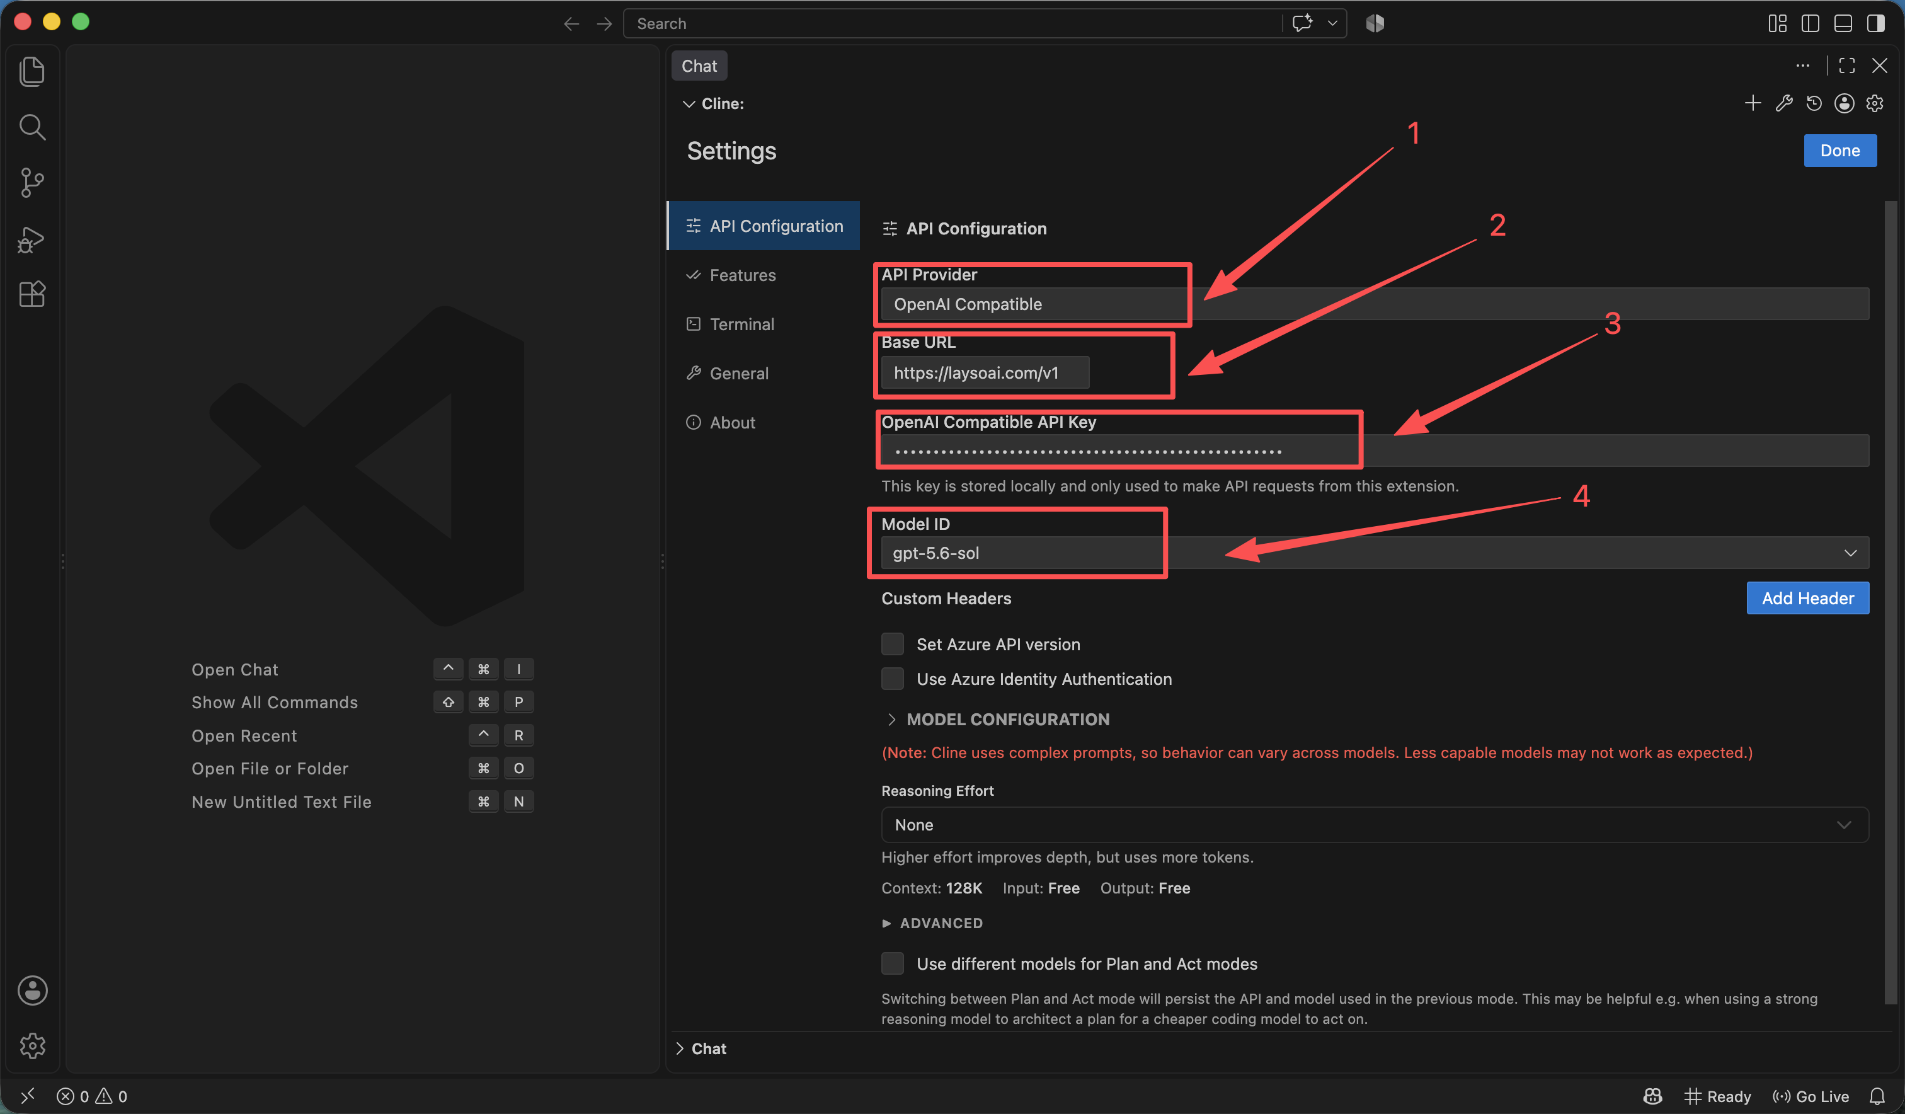Expand the ADVANCED section
1905x1114 pixels.
933,922
